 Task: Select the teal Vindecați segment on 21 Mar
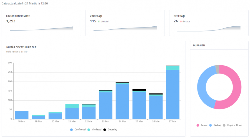click(x=72, y=106)
